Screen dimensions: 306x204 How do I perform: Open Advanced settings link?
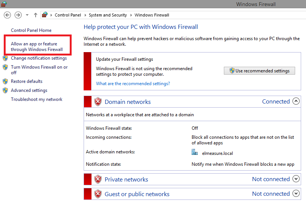click(x=29, y=90)
